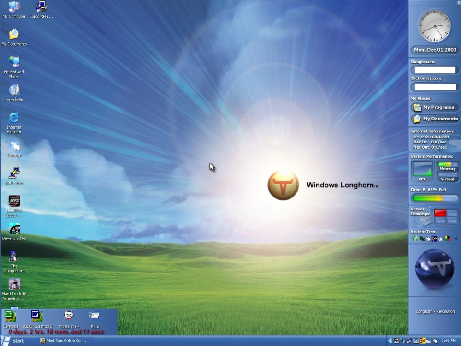Switch System Performance to the Memory monitor

click(447, 168)
